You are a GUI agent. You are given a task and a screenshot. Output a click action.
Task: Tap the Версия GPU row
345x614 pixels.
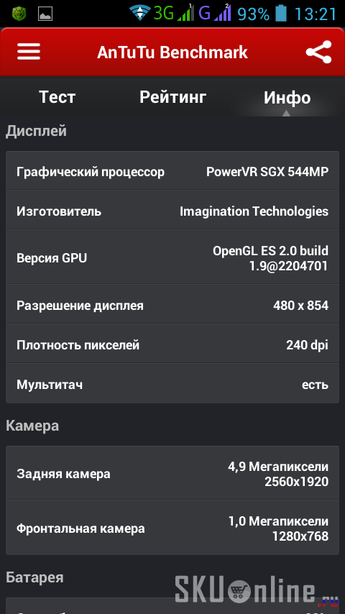tap(172, 257)
